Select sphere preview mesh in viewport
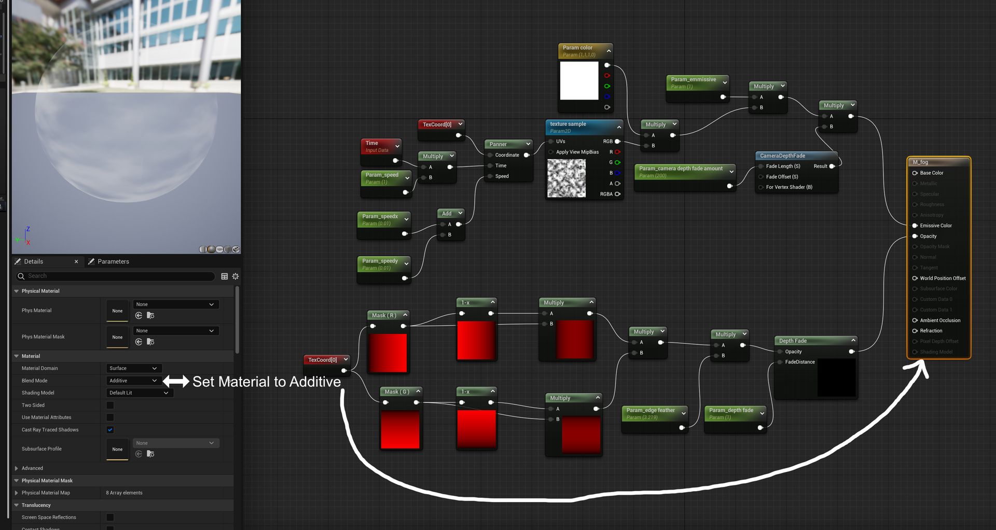Screen dimensions: 996x530 tap(211, 249)
